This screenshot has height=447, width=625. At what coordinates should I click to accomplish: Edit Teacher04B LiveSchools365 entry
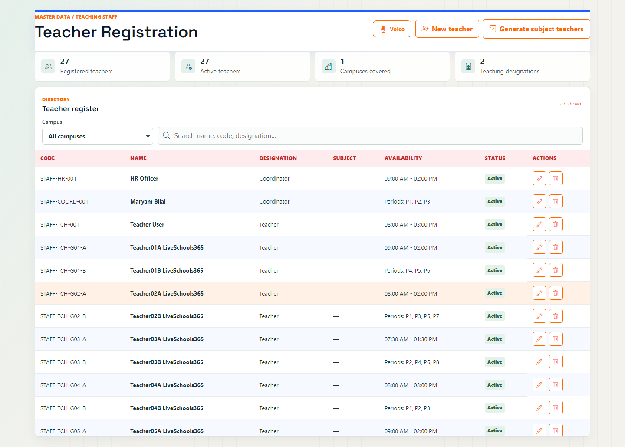point(539,408)
